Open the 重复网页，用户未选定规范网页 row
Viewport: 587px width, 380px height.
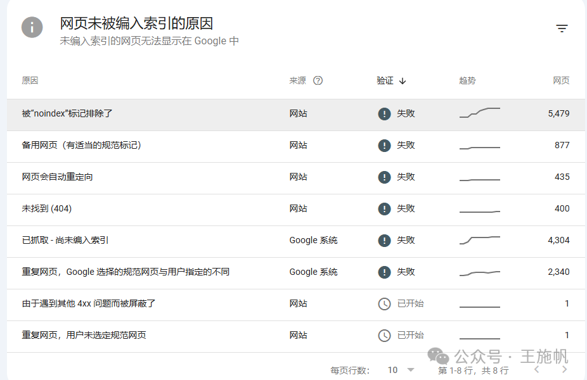pos(296,336)
